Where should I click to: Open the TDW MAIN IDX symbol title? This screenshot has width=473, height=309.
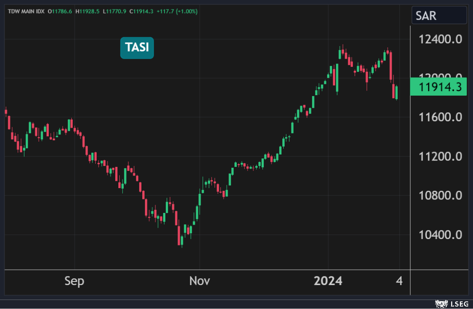click(26, 11)
